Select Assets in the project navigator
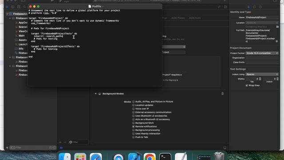This screenshot has height=160, width=284. pos(23,40)
